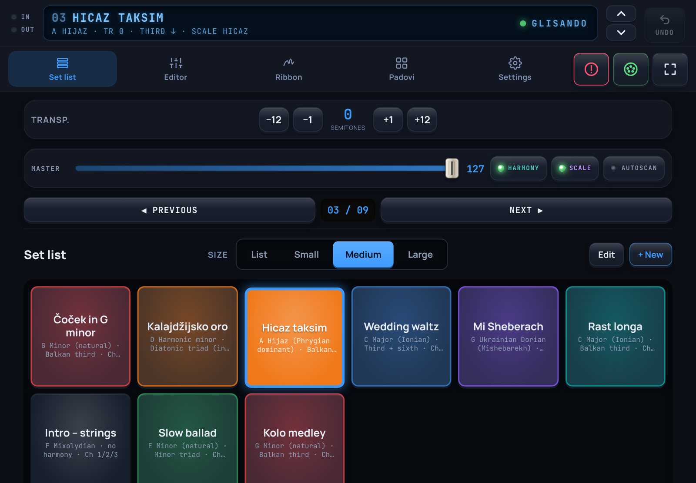Step to next preset with down chevron

tap(621, 33)
